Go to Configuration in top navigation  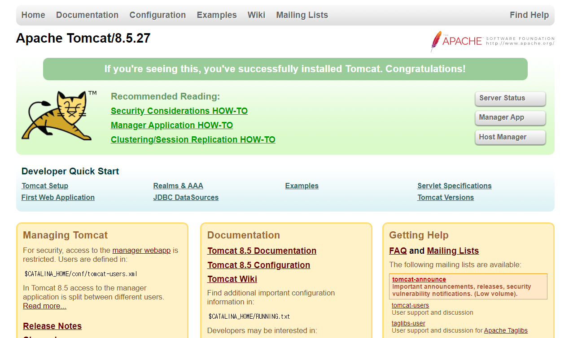pyautogui.click(x=158, y=15)
